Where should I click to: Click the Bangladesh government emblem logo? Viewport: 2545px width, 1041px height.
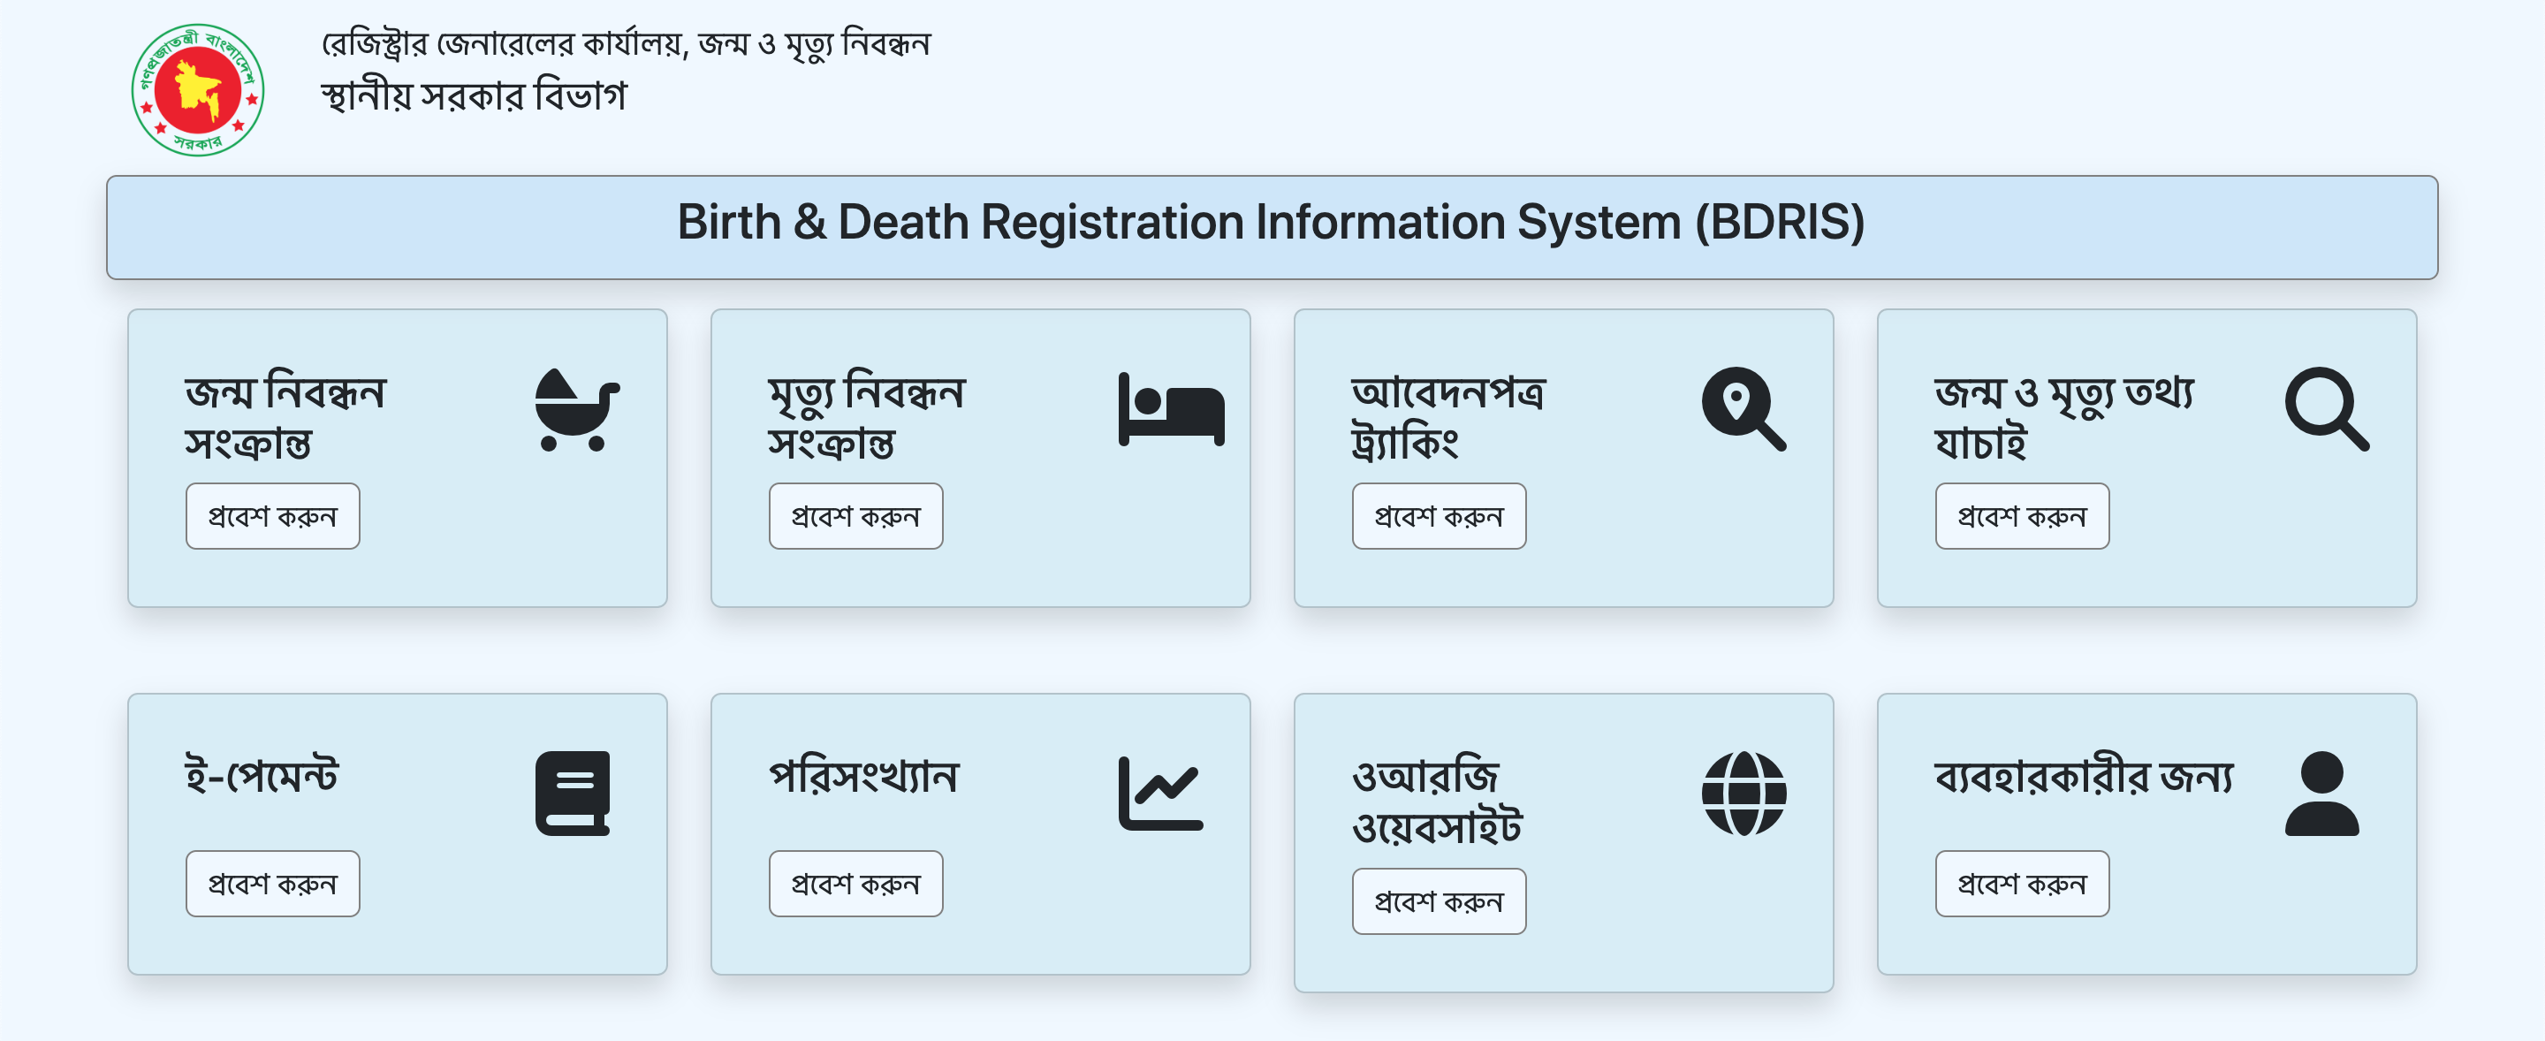[x=198, y=87]
